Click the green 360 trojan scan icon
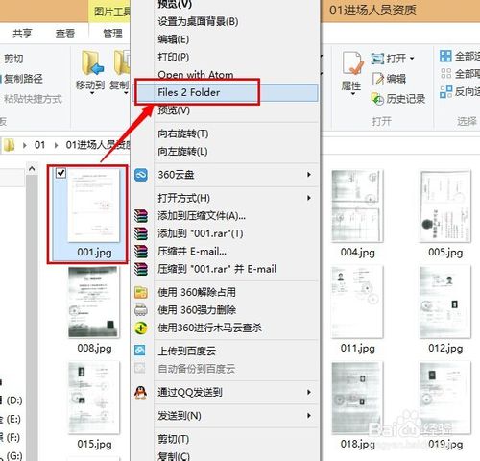 tap(141, 328)
